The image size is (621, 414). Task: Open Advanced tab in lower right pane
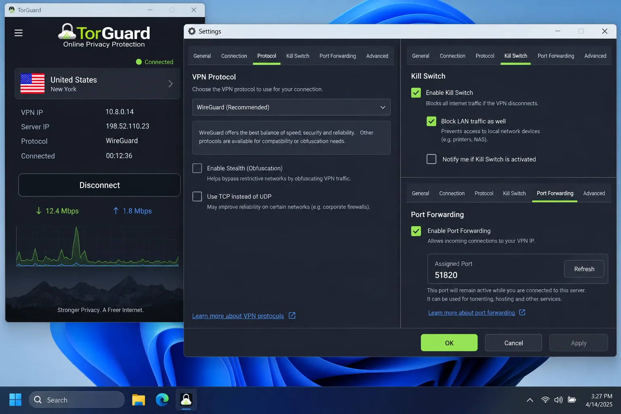[594, 193]
